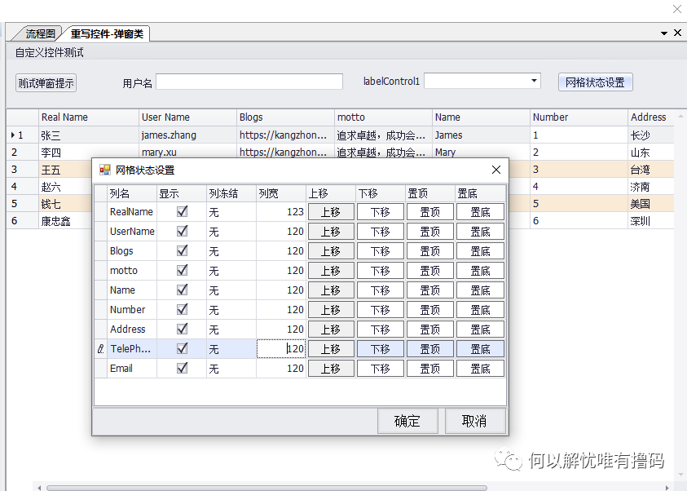687x491 pixels.
Task: Click the row edit pencil indicator
Action: tap(100, 349)
